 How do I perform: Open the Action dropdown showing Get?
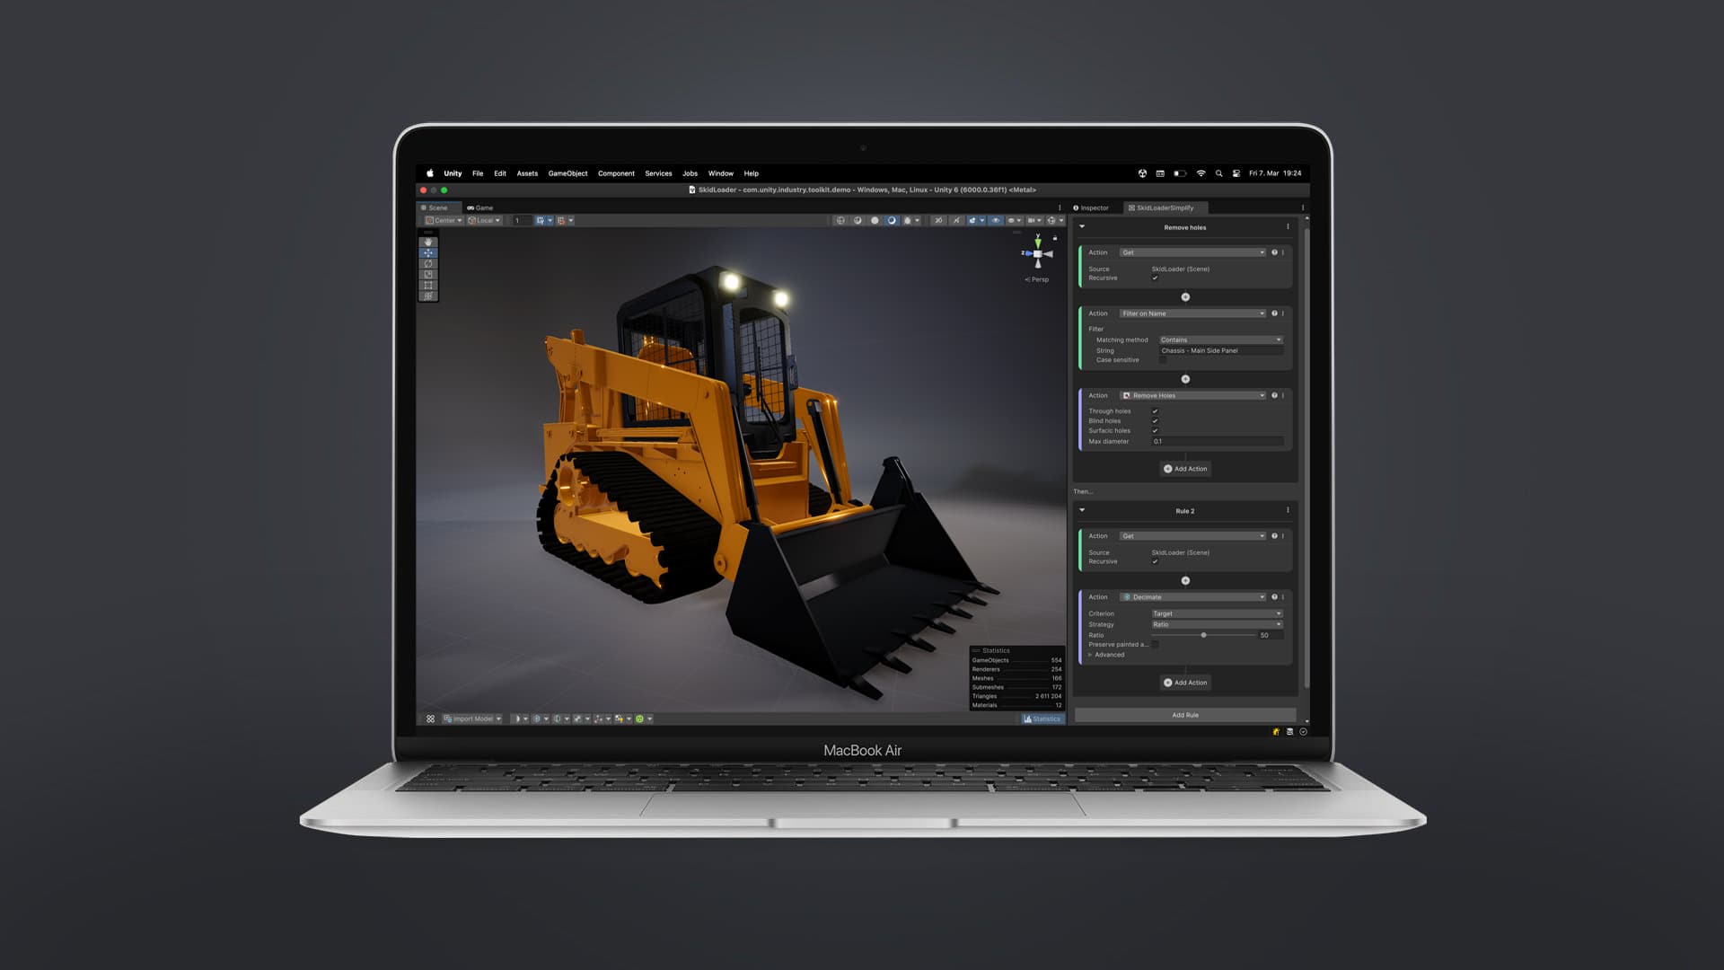coord(1192,252)
